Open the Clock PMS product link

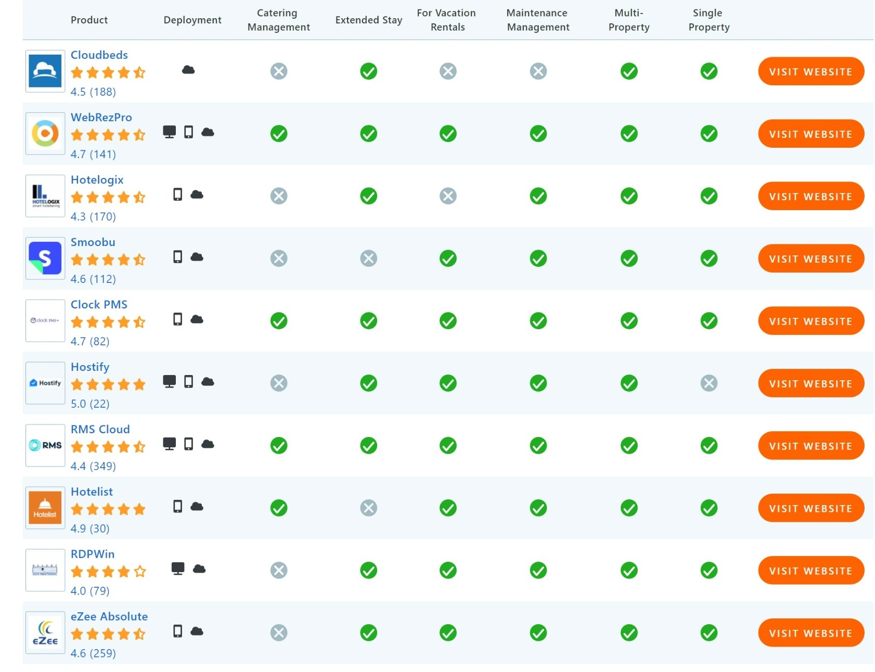point(99,304)
